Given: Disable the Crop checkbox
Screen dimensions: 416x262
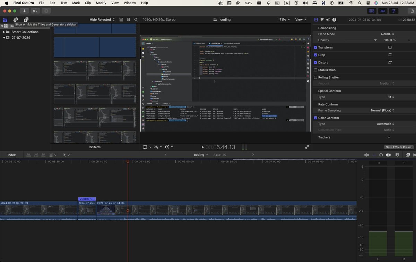Looking at the screenshot, I should coord(315,55).
